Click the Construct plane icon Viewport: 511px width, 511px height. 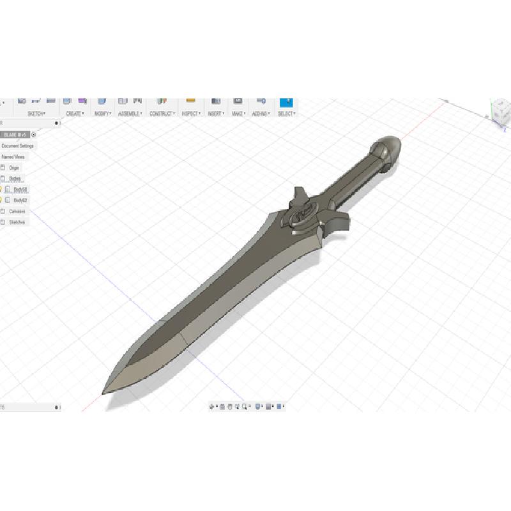pos(162,101)
